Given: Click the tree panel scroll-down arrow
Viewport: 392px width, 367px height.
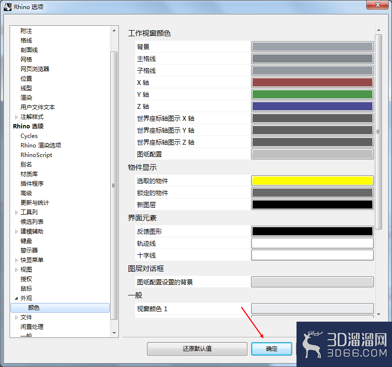Looking at the screenshot, I should tap(114, 333).
